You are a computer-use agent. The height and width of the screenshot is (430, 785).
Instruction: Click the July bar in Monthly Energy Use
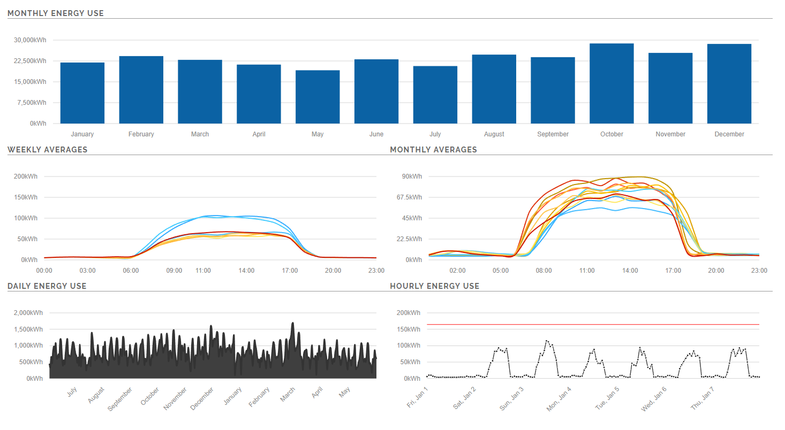[435, 95]
